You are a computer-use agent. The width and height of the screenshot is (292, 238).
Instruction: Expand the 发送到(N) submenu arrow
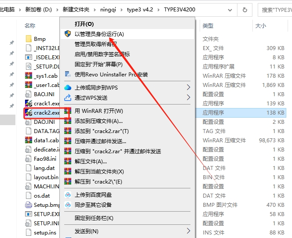(x=189, y=231)
